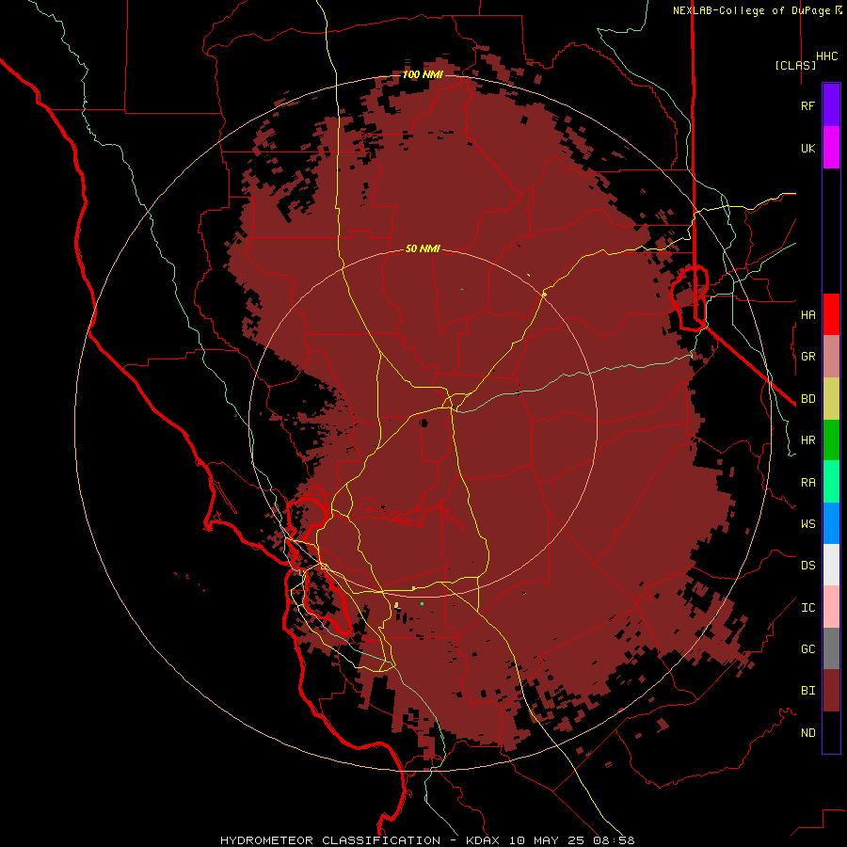Click the BD legend label

click(x=807, y=399)
